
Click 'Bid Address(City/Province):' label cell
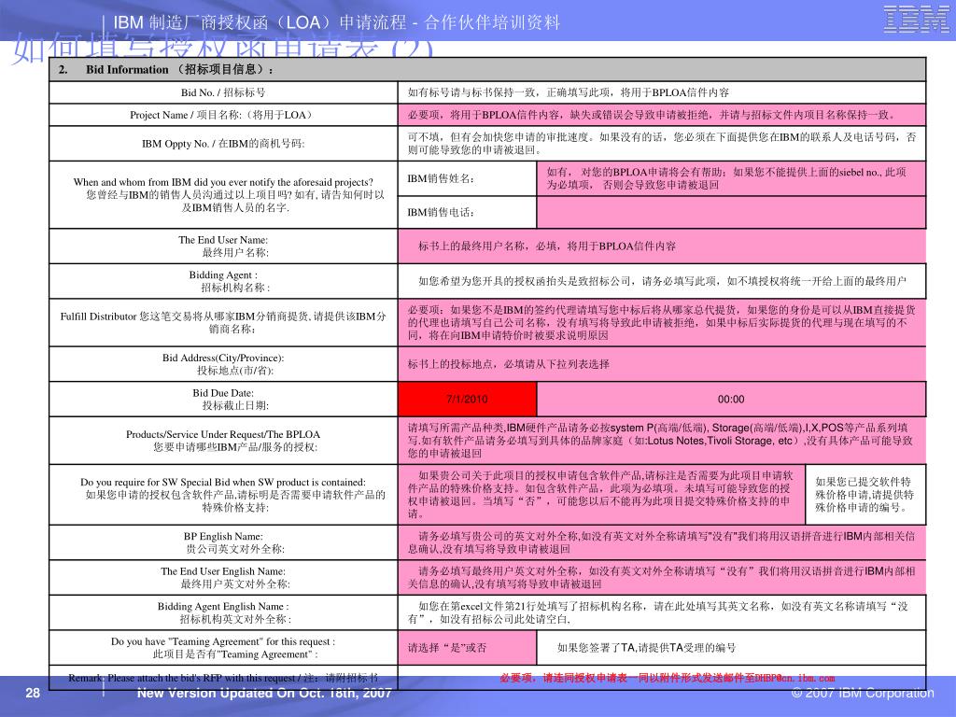[223, 364]
